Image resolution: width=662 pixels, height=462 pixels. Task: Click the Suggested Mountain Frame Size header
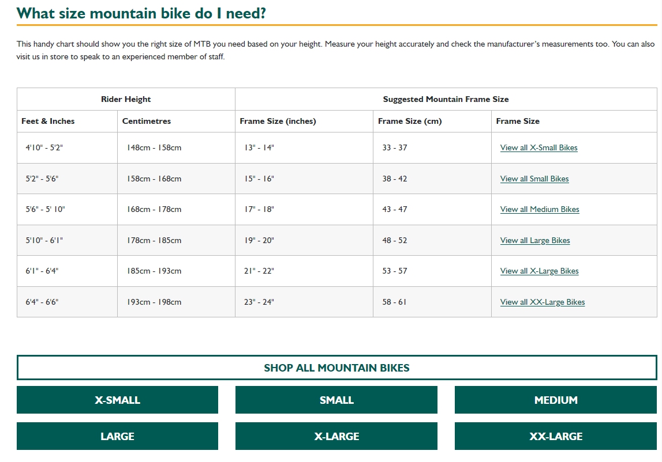446,99
